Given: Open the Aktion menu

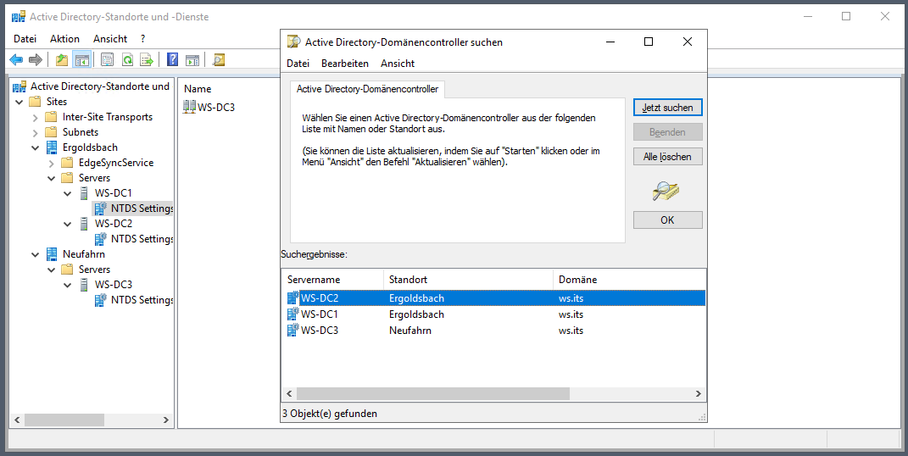Looking at the screenshot, I should point(64,39).
